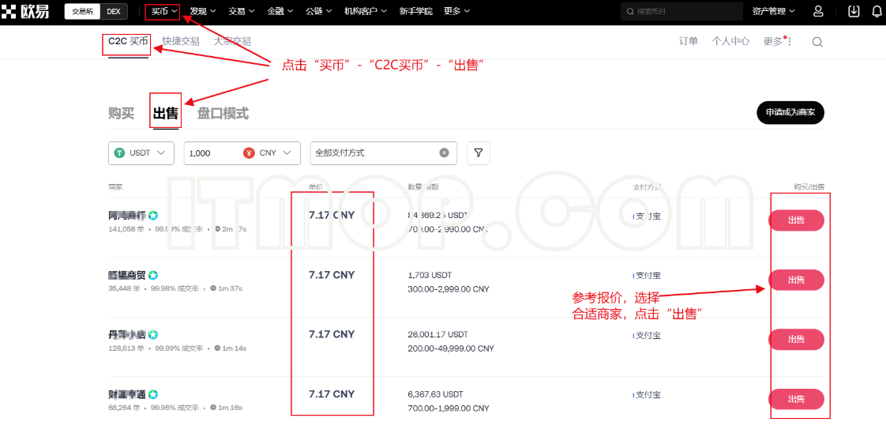Switch to the 出售 tab
Image resolution: width=886 pixels, height=433 pixels.
(x=166, y=113)
